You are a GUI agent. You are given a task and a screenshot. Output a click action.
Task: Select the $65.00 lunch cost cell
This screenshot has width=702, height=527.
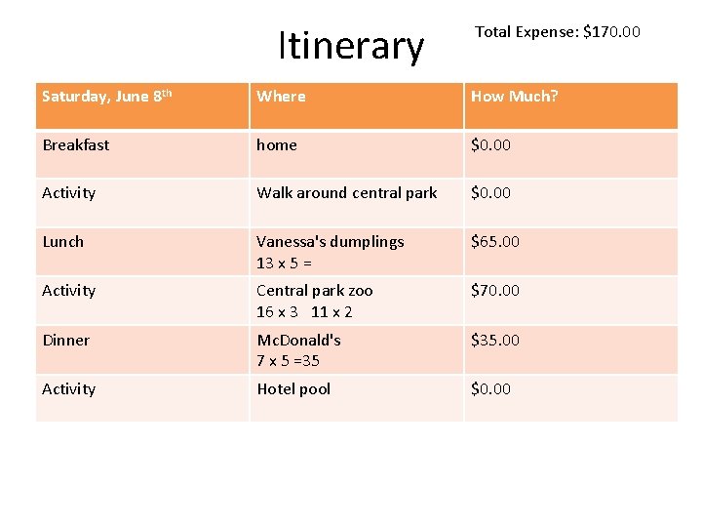(495, 242)
